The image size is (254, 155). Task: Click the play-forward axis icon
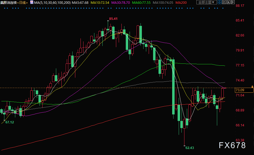(228, 2)
